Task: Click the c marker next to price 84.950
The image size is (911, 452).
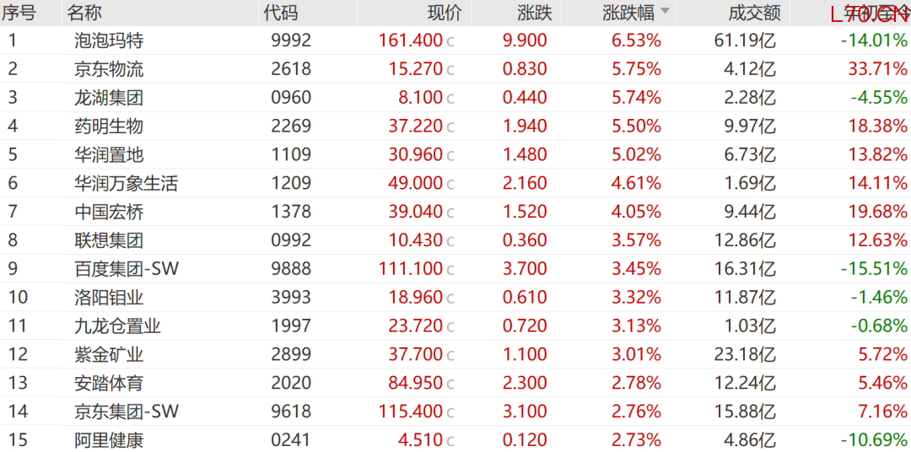Action: pos(450,384)
